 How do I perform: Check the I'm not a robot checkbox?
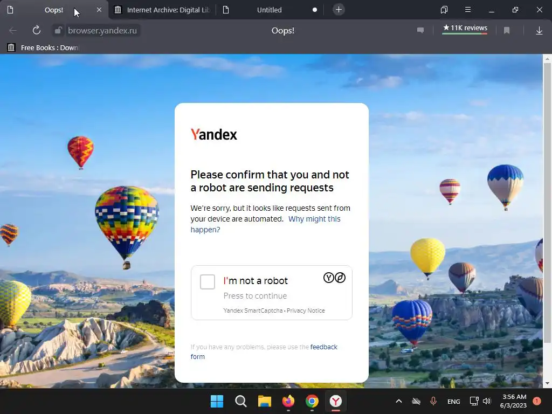click(x=208, y=282)
